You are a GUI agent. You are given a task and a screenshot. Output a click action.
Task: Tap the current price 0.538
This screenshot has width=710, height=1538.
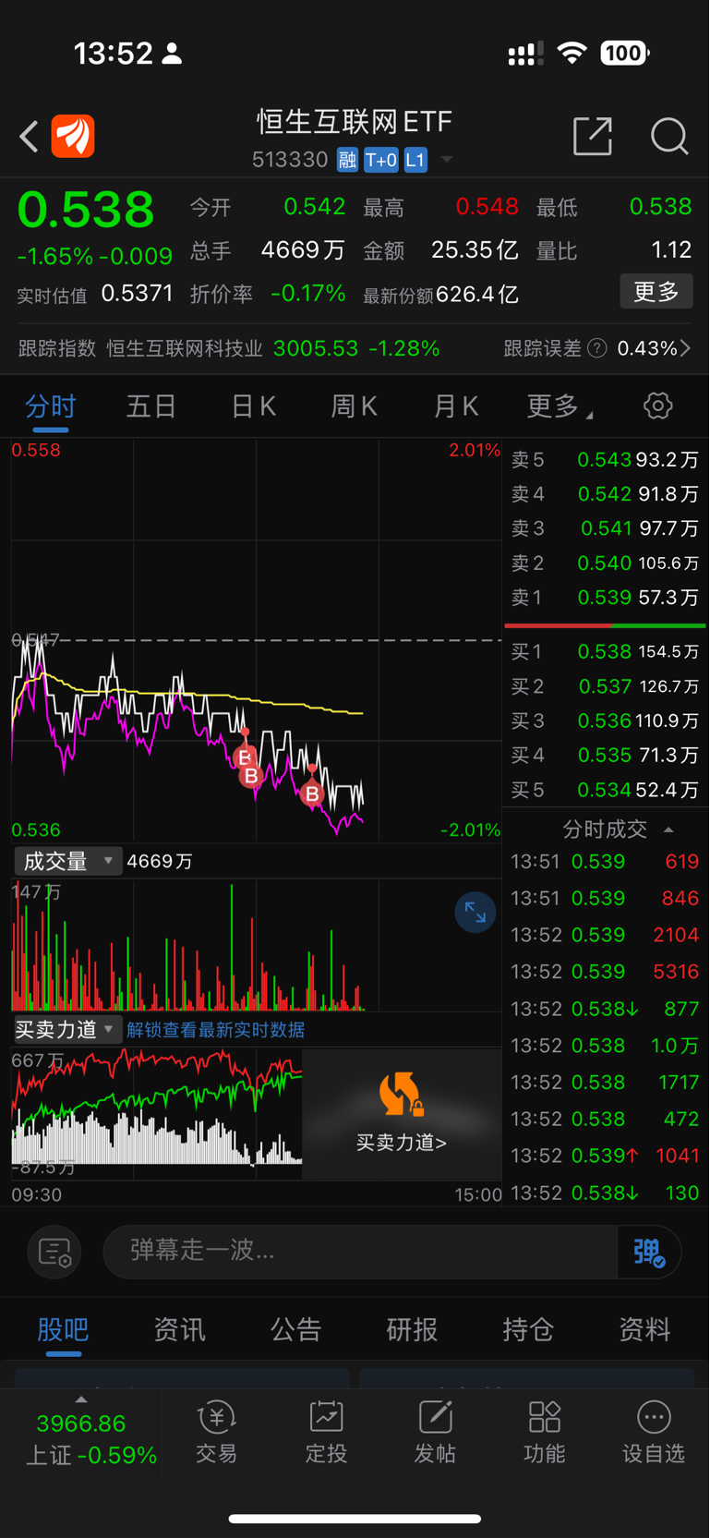tap(86, 210)
